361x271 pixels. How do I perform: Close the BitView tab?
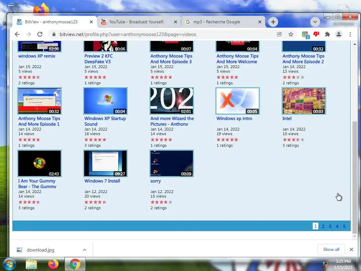tap(91, 22)
